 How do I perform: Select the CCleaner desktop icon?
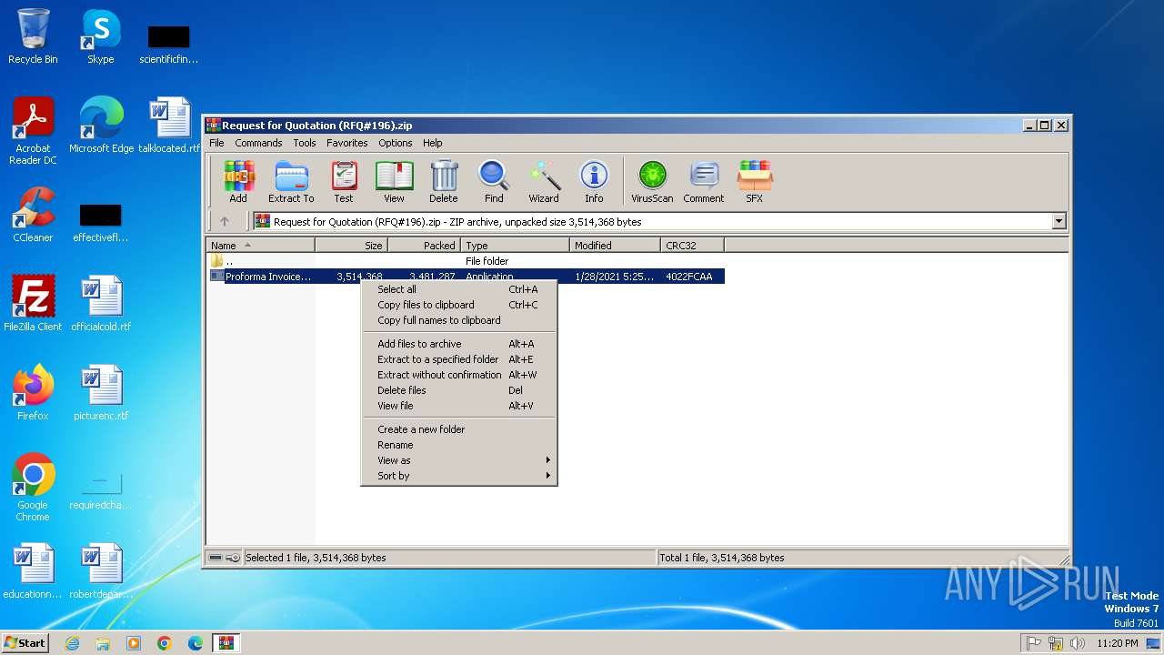pos(33,215)
